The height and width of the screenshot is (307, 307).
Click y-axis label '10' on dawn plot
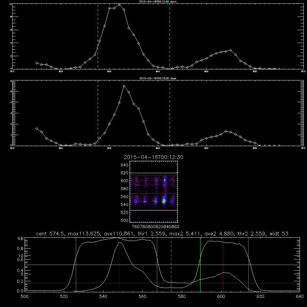coord(10,4)
